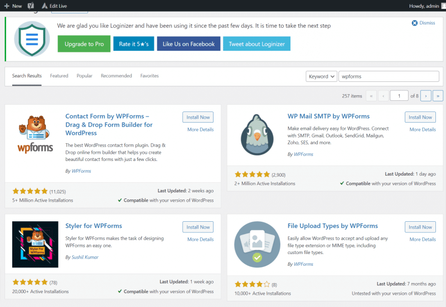Click Edit Live in the admin bar
Image resolution: width=446 pixels, height=307 pixels.
[x=54, y=6]
